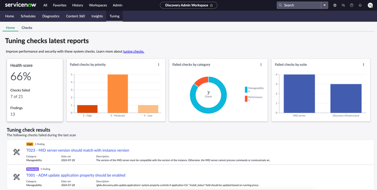Click the 4 - Low bar in priority chart

[x=148, y=109]
